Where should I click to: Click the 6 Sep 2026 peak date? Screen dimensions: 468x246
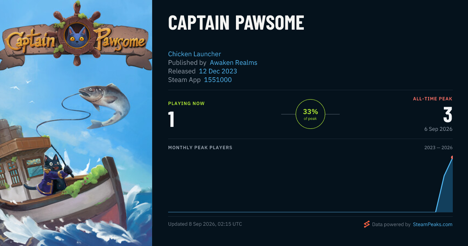click(439, 129)
